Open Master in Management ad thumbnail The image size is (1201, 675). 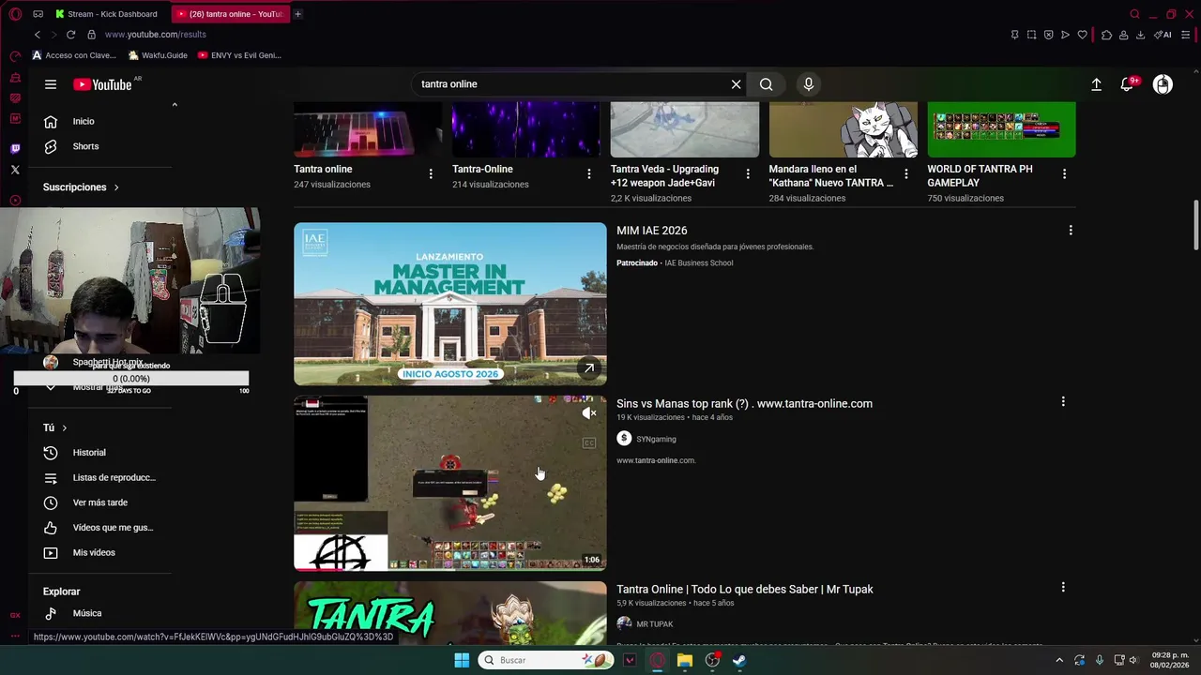click(450, 304)
